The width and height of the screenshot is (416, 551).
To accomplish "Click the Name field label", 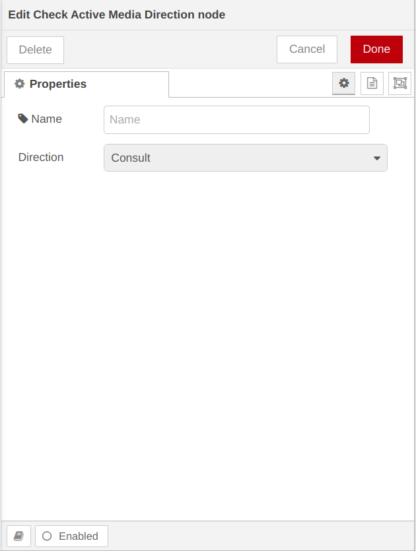I will tap(46, 119).
